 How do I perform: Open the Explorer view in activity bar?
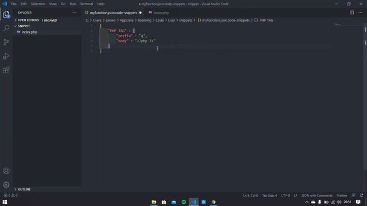[x=6, y=14]
